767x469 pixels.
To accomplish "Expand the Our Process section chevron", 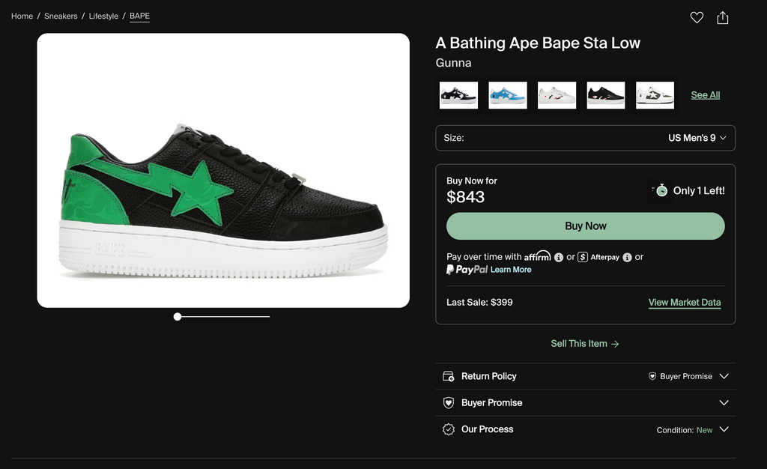I will click(x=724, y=429).
